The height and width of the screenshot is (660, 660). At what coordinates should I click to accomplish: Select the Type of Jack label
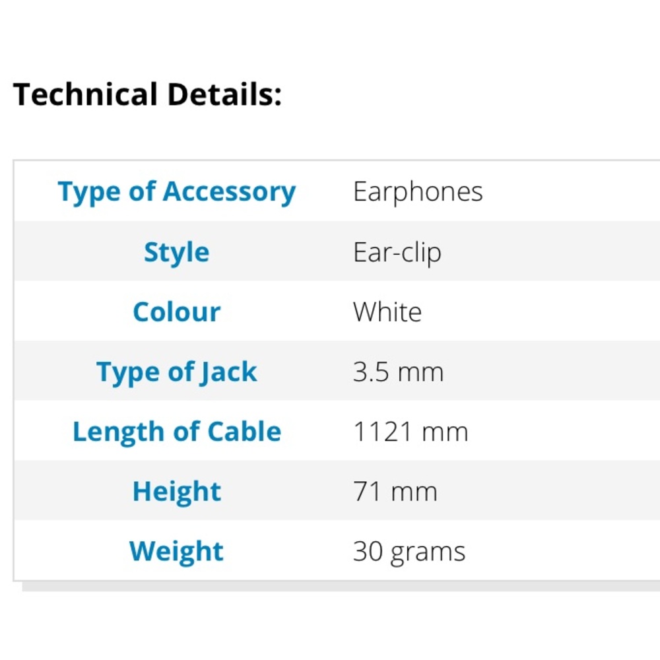(177, 372)
